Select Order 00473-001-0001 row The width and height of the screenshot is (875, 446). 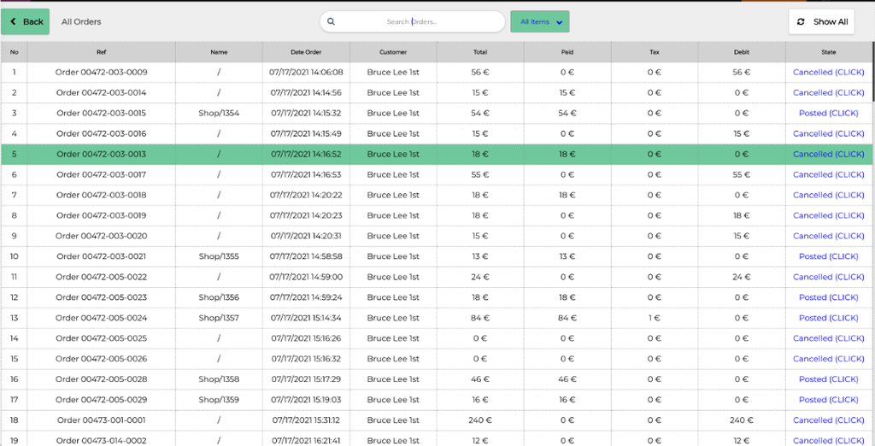click(x=101, y=420)
